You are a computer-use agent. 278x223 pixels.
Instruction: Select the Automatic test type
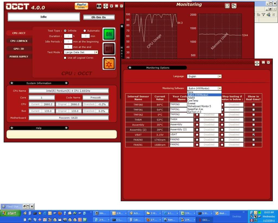pos(85,31)
